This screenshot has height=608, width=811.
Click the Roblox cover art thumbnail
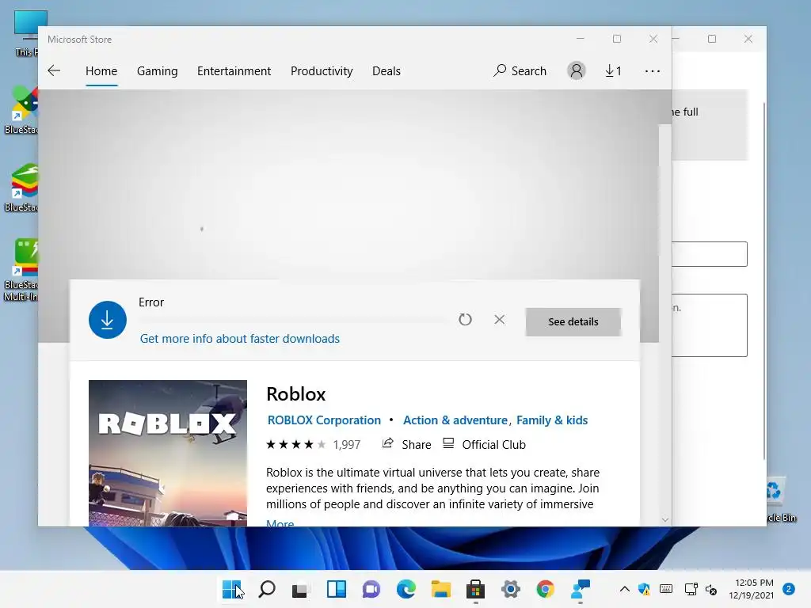[x=168, y=453]
